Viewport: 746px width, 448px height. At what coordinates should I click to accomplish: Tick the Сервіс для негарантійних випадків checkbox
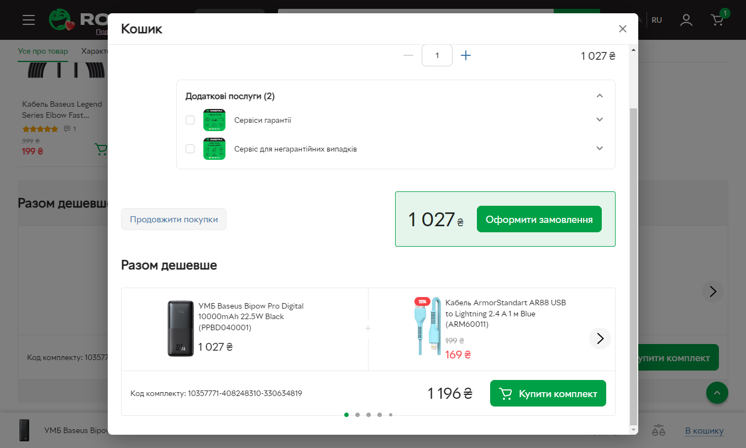click(x=190, y=149)
